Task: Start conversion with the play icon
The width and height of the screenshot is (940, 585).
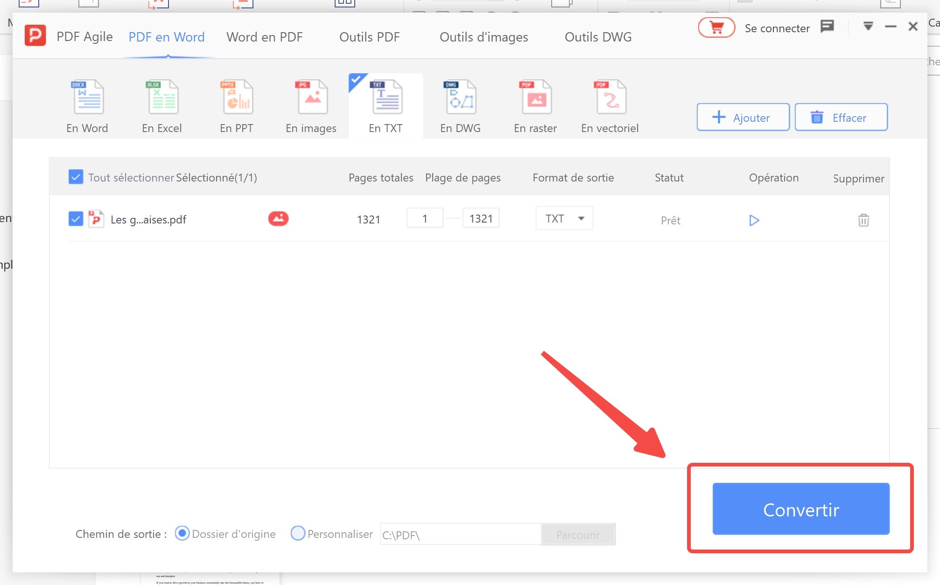Action: [x=754, y=220]
